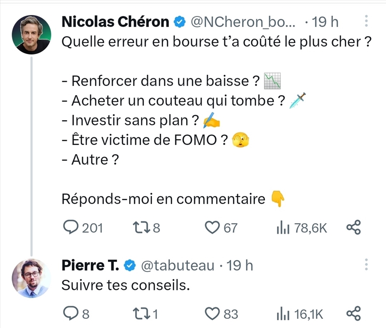386x328 pixels.
Task: Reply to Nicolas Chéron's tweet
Action: click(x=71, y=228)
